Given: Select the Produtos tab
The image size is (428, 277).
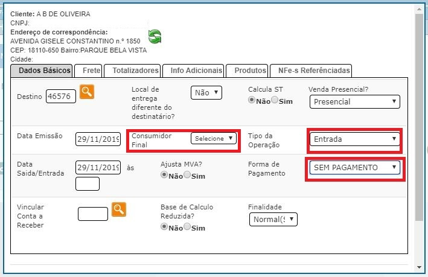Looking at the screenshot, I should 247,71.
